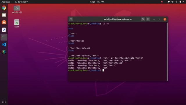186x105 pixels.
Task: Click the microphone icon in tray
Action: pyautogui.click(x=176, y=2)
